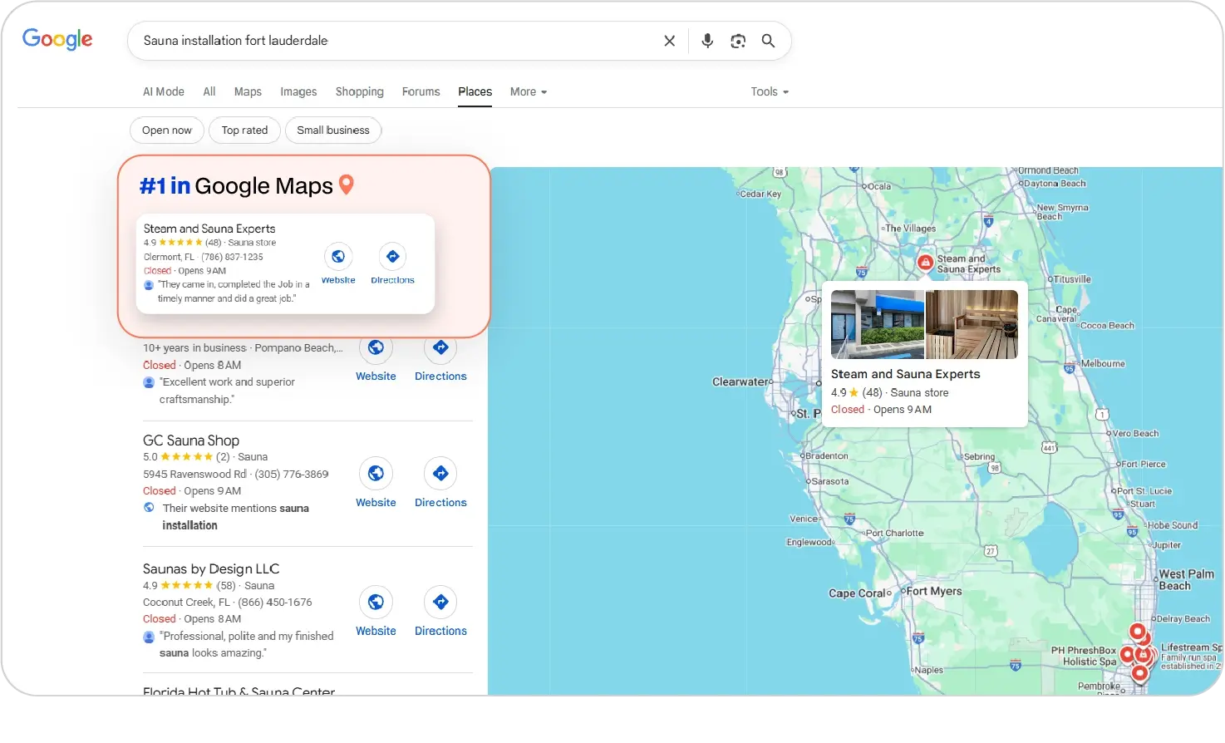Toggle the Top rated filter
1225x743 pixels.
[x=244, y=130]
